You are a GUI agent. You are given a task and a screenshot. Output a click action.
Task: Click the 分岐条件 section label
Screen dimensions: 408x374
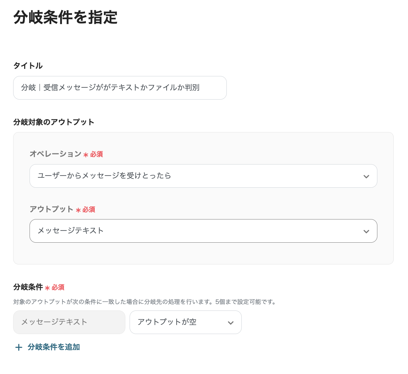[x=28, y=287]
